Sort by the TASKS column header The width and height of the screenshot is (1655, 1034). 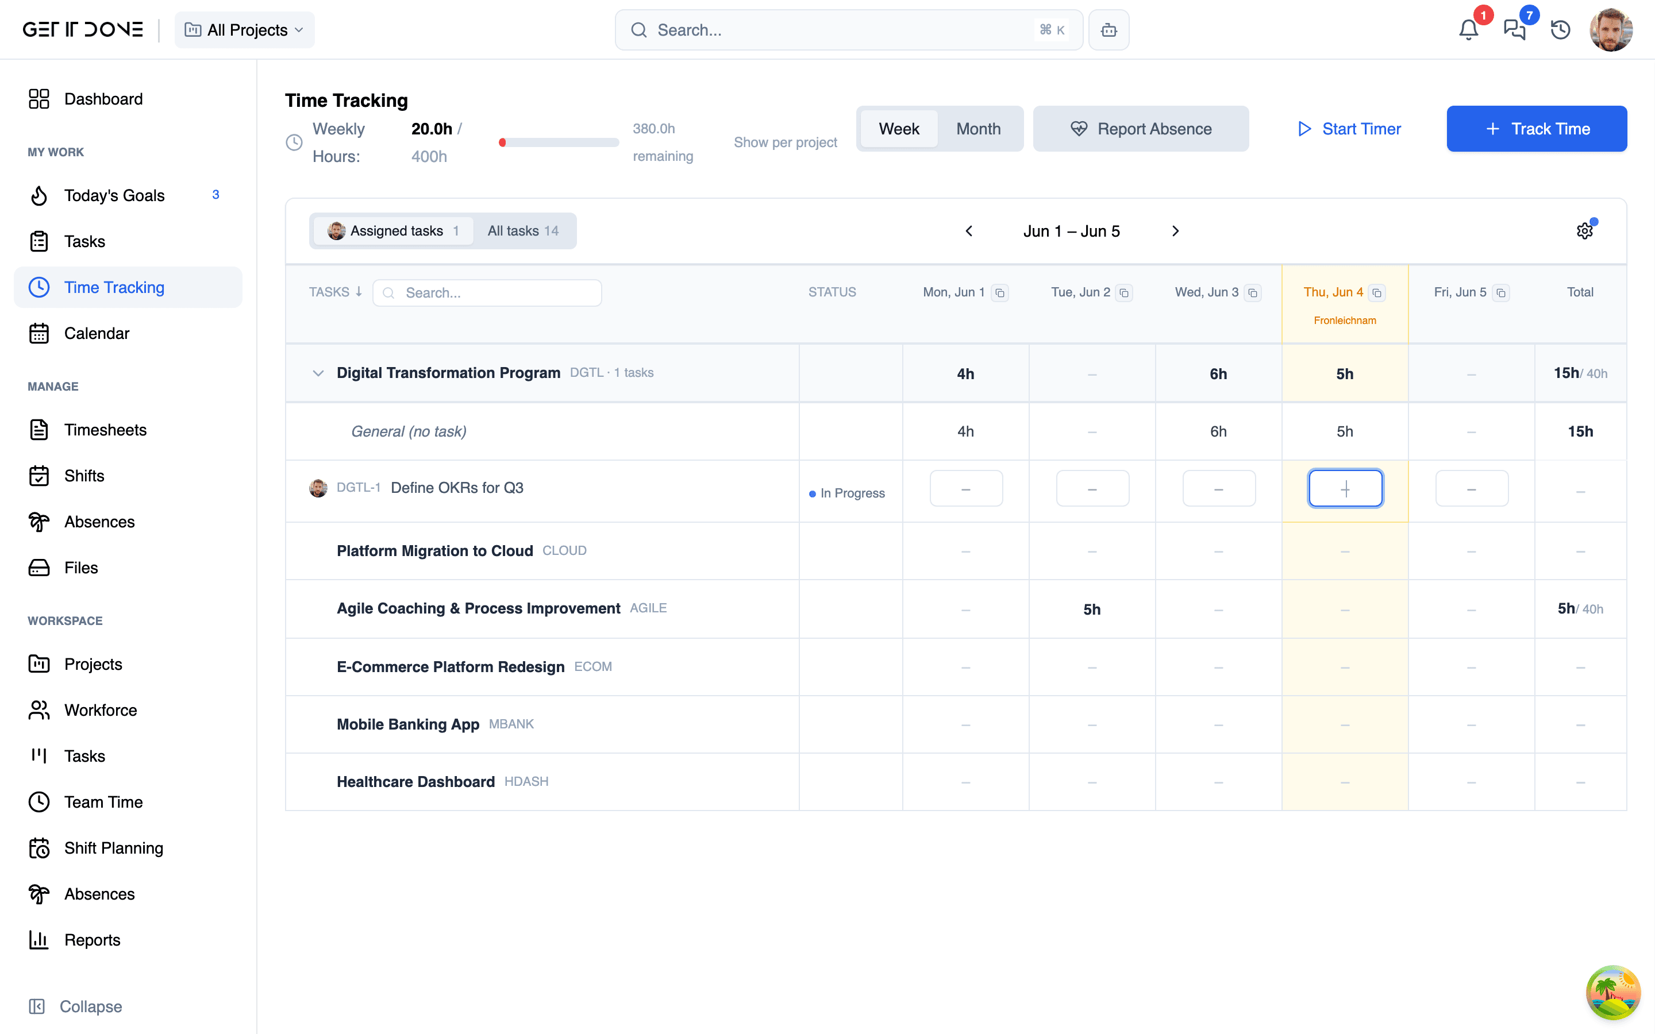[x=335, y=292]
